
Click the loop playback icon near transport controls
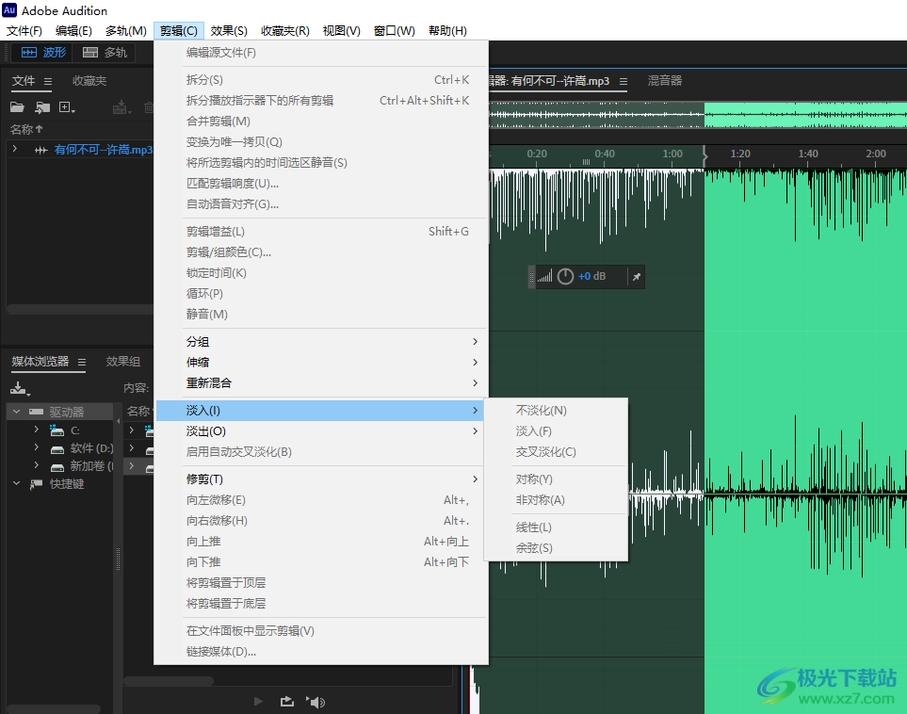287,701
